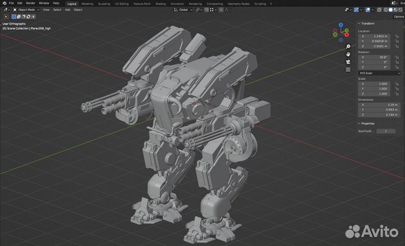Screen dimensions: 405x246
Task: Click the tweak select tool icon
Action: [6, 16]
